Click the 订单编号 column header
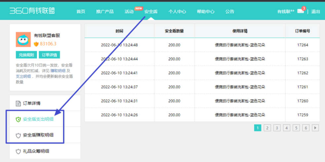 pyautogui.click(x=303, y=31)
